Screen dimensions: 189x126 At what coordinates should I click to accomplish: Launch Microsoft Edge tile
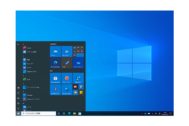tap(56, 63)
